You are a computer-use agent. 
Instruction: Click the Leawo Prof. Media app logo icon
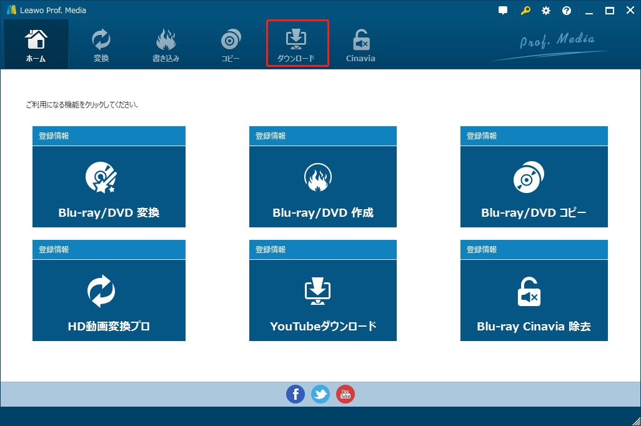(x=11, y=10)
